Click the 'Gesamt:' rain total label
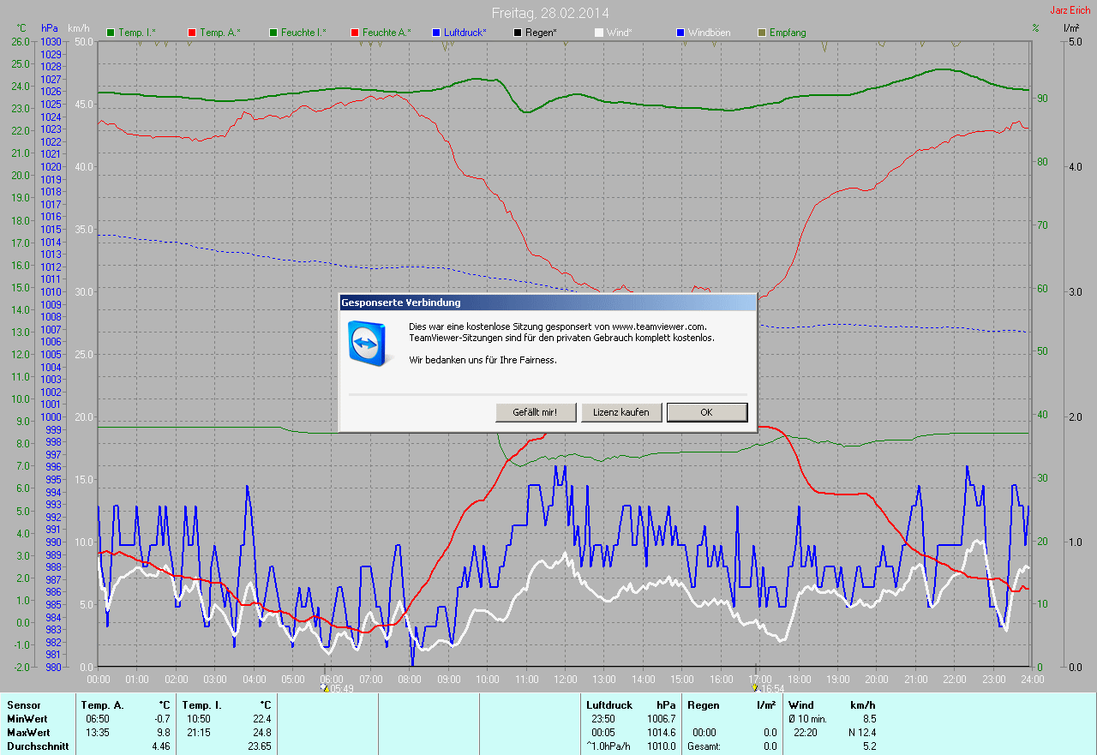Image resolution: width=1097 pixels, height=755 pixels. 705,746
